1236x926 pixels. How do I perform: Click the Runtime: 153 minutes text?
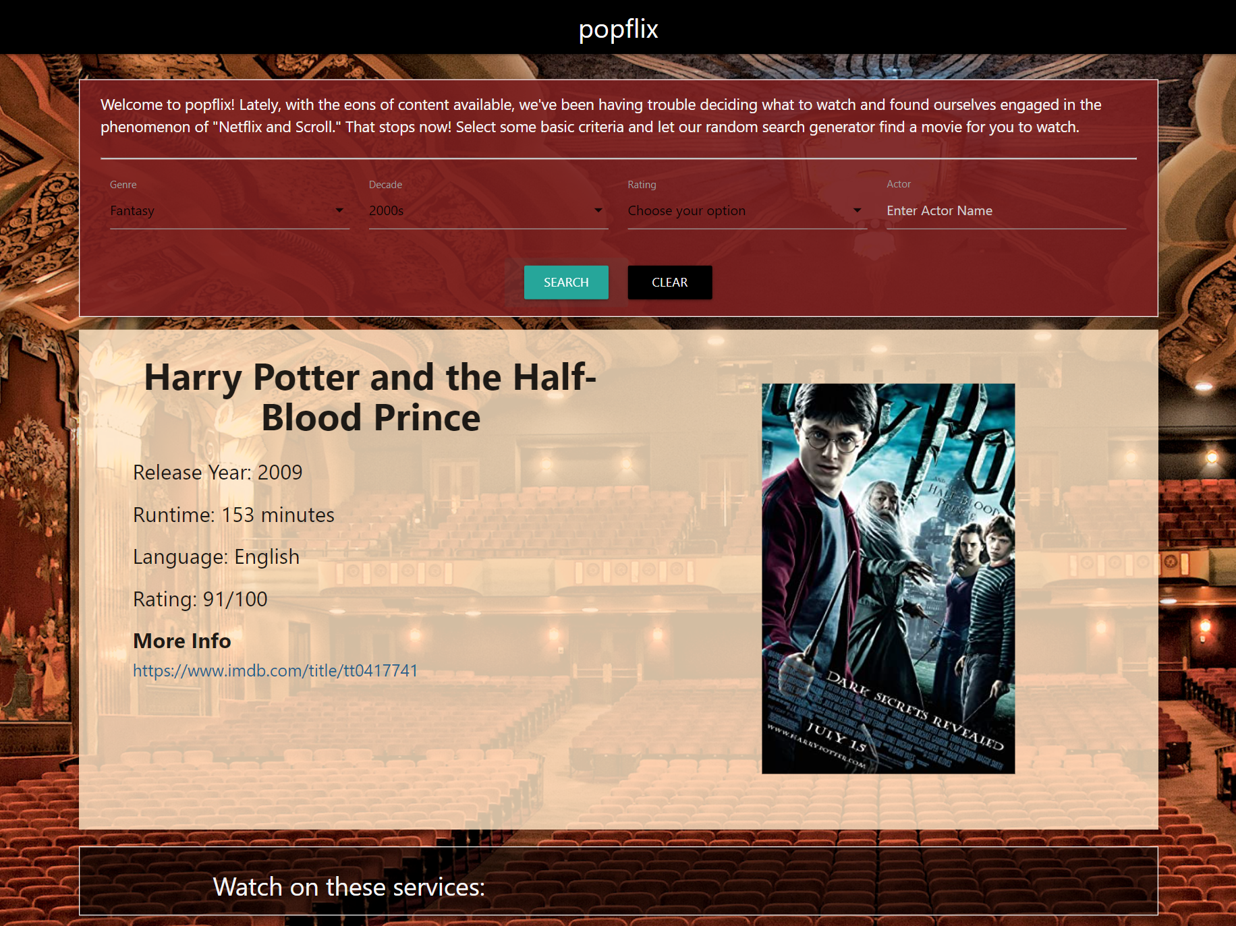point(233,515)
